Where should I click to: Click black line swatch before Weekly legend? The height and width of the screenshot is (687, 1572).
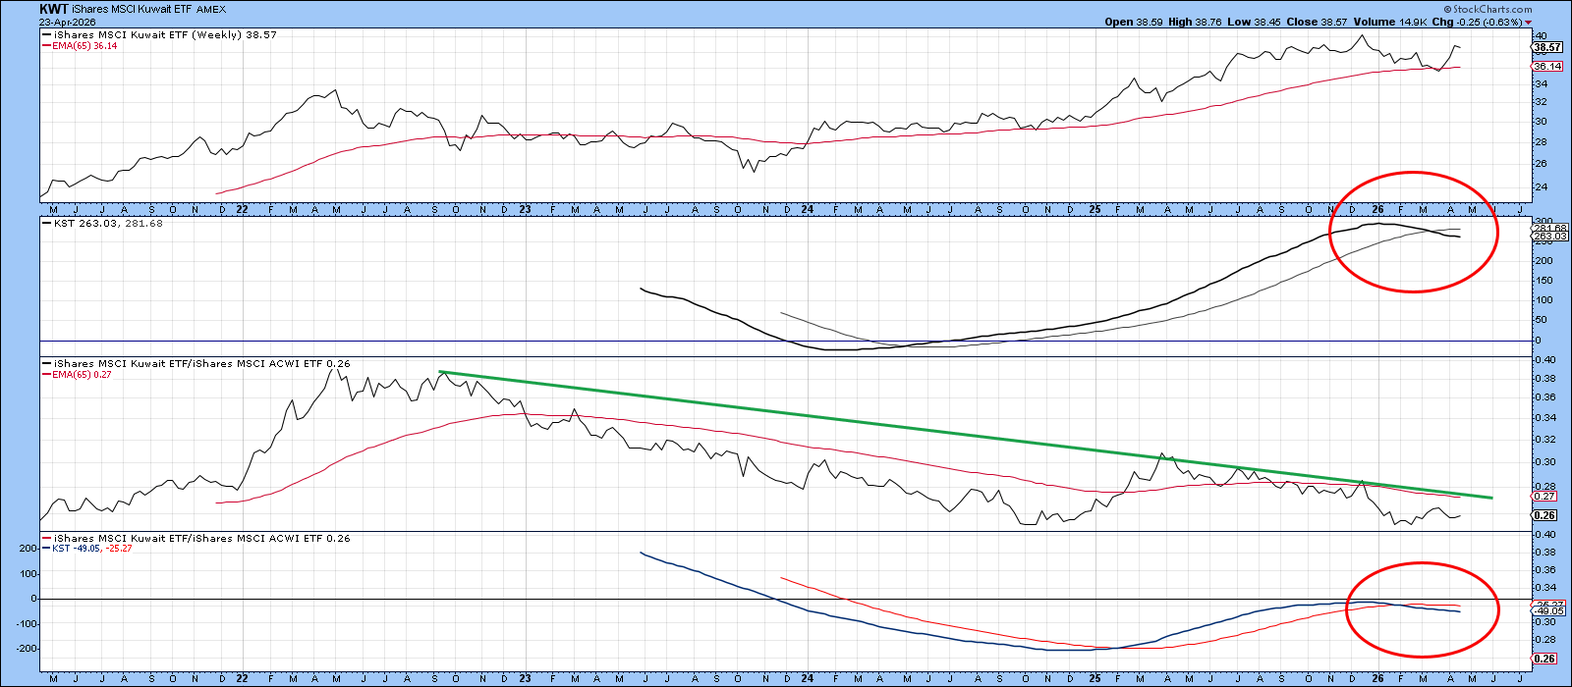pyautogui.click(x=48, y=34)
